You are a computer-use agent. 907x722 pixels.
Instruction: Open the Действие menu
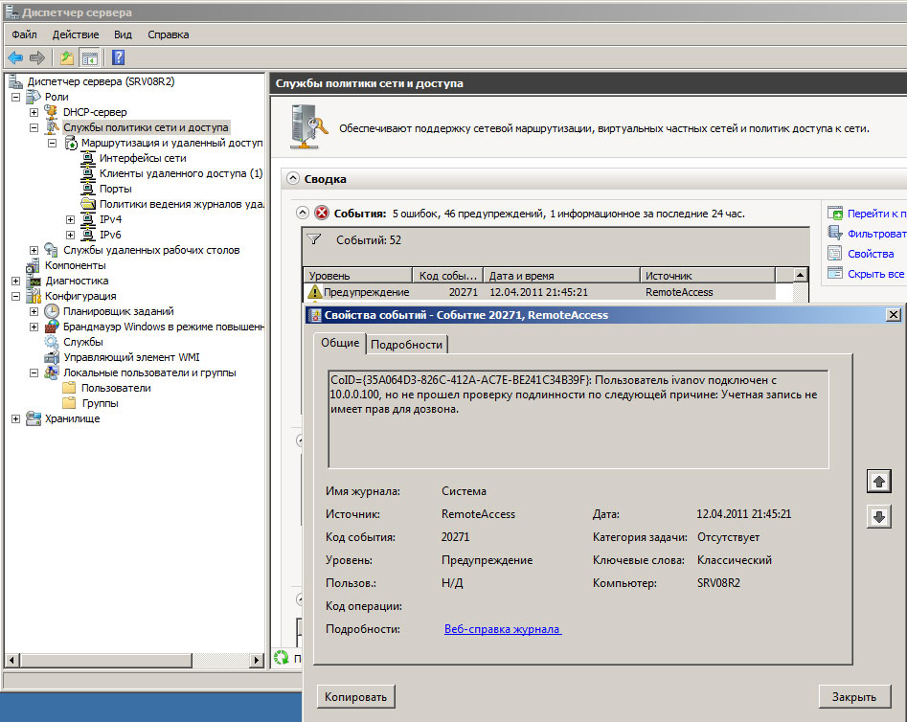pos(76,34)
